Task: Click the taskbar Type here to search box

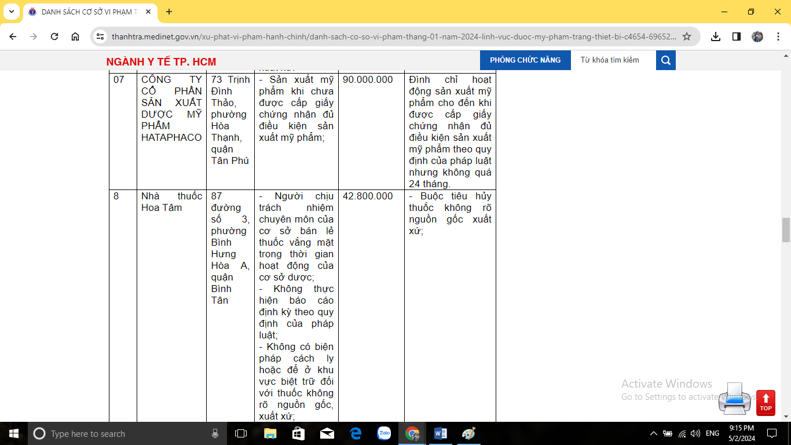Action: 127,433
